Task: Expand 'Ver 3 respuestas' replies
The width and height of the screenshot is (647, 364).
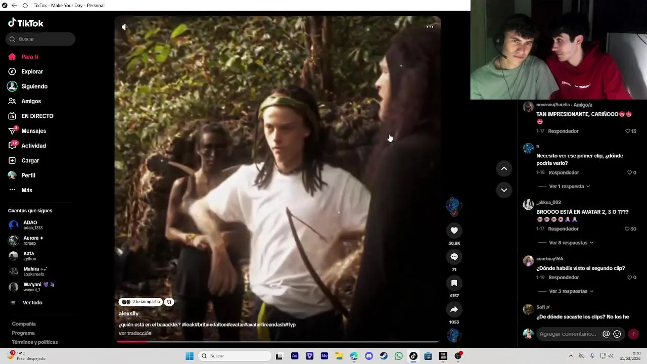Action: pyautogui.click(x=571, y=291)
